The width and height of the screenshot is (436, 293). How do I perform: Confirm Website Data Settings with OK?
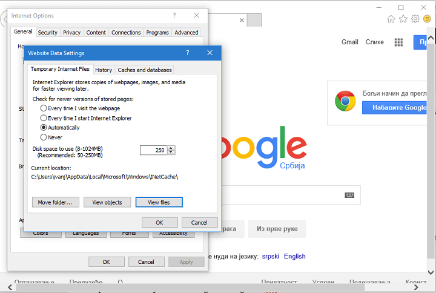tap(160, 222)
